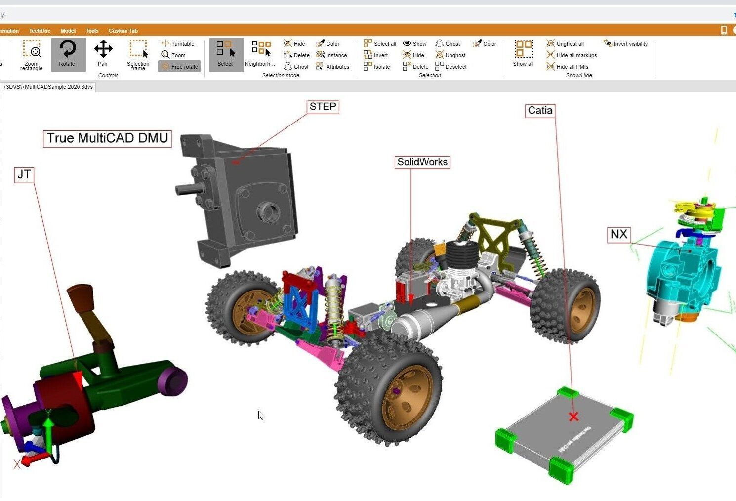Toggle Invert visibility
Screen dimensions: 736x501
pos(625,44)
